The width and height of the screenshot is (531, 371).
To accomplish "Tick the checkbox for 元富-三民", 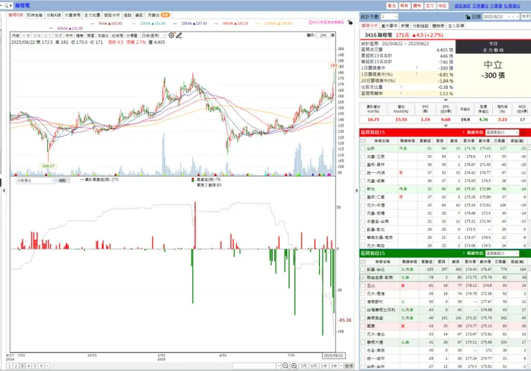I will point(363,156).
